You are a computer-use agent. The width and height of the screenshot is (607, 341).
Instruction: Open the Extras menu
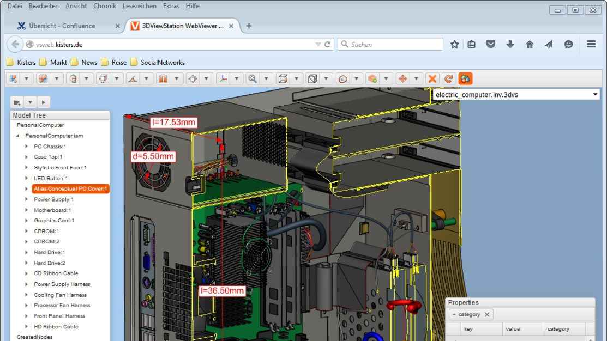point(171,6)
